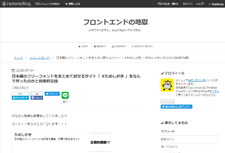
Task: Expand the ヘルプ dropdown menu
Action: (x=200, y=4)
